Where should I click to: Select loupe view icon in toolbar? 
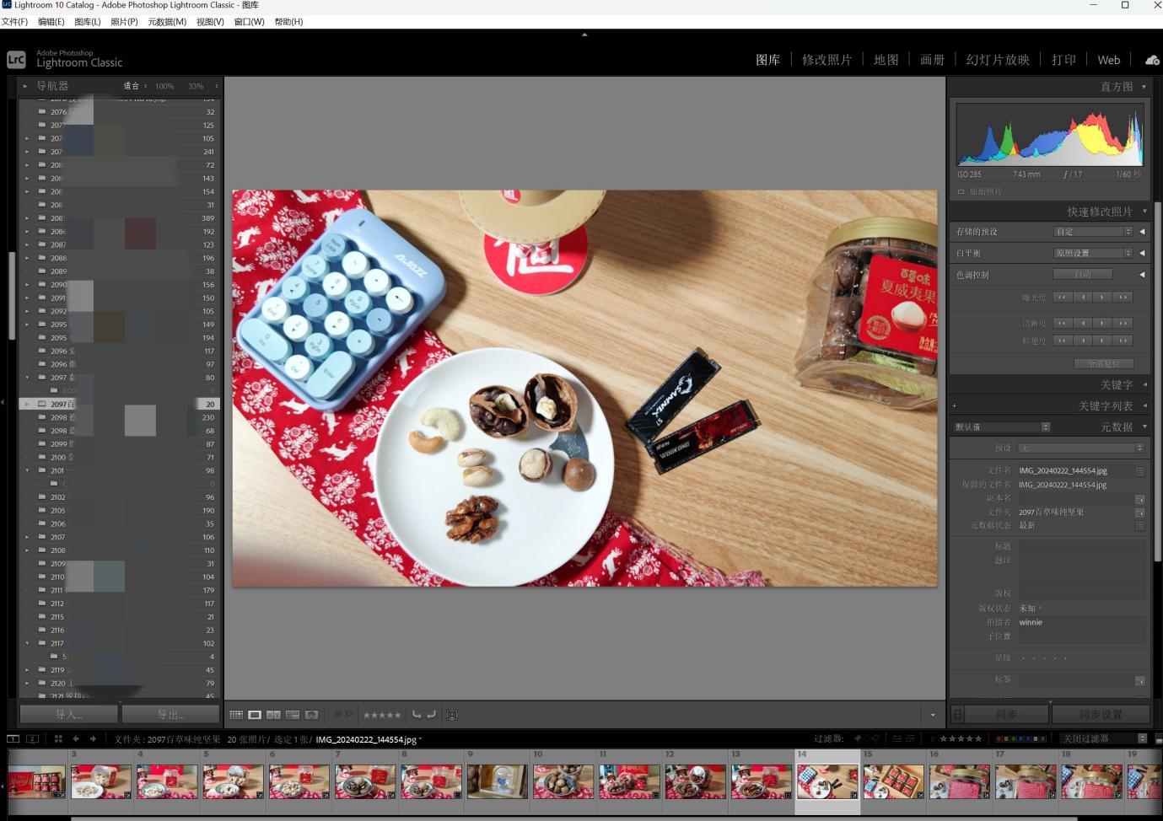click(x=255, y=715)
